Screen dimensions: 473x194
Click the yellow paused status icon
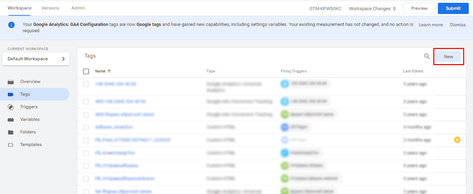pos(457,140)
